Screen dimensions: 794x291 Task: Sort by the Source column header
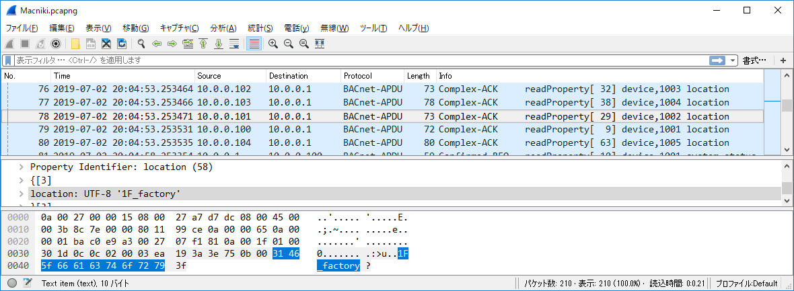click(x=230, y=76)
